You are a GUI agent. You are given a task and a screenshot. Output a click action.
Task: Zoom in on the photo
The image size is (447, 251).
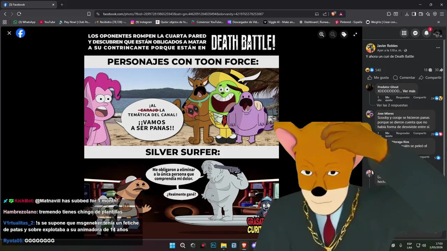coord(322,34)
